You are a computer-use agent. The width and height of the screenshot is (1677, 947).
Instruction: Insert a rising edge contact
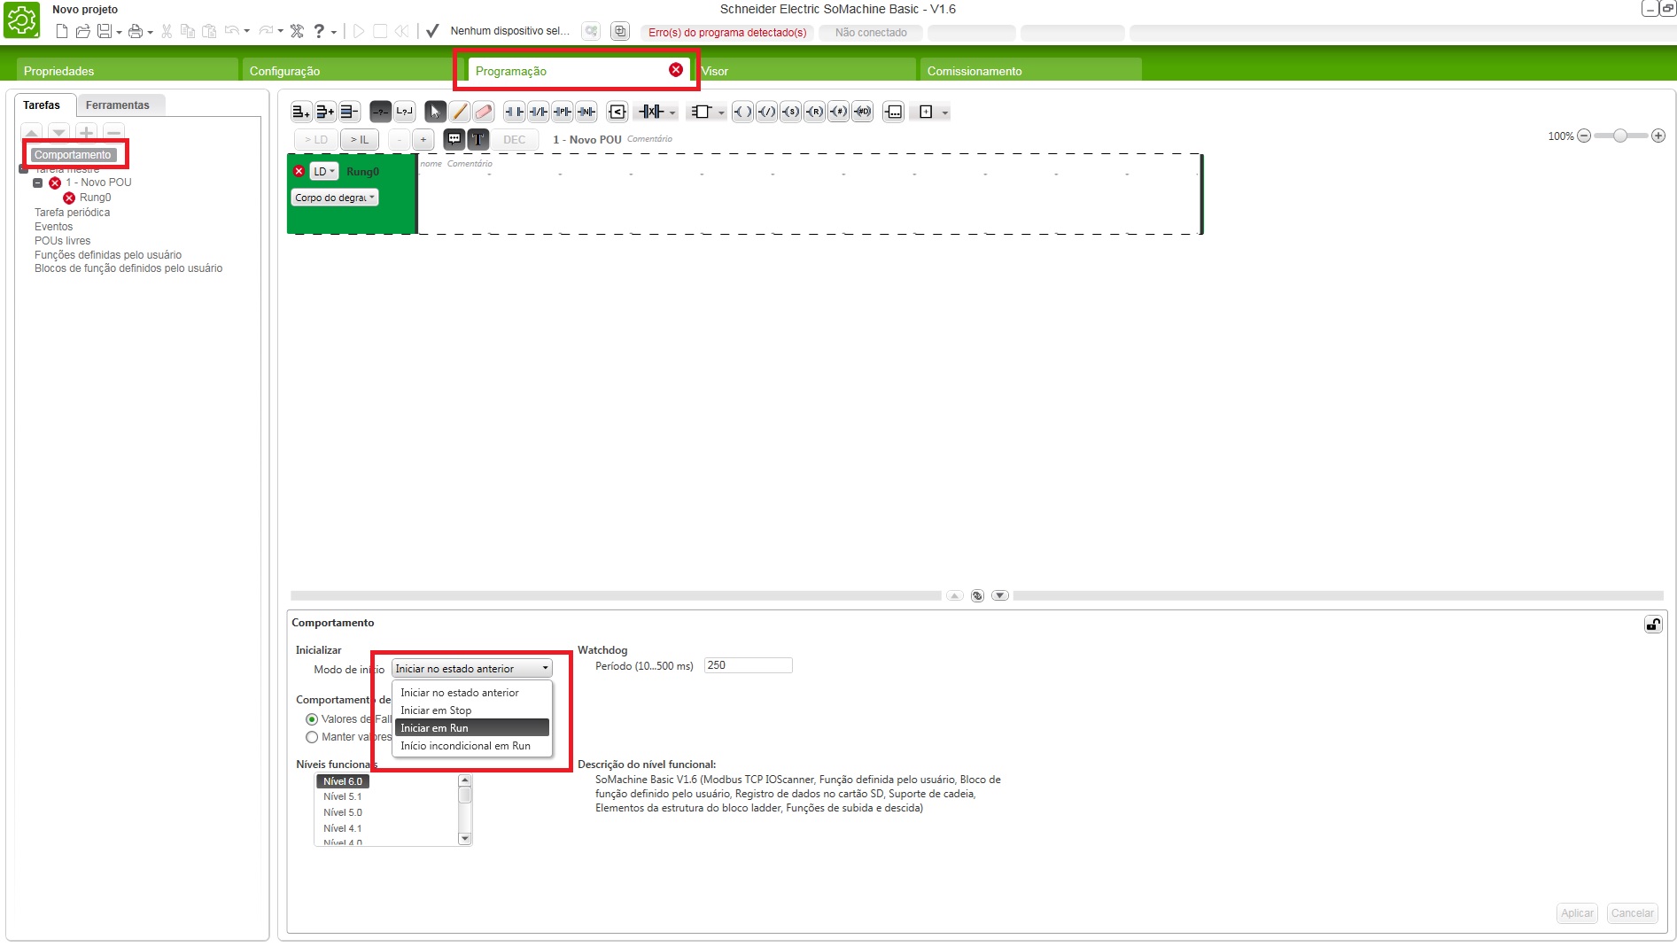[x=562, y=112]
